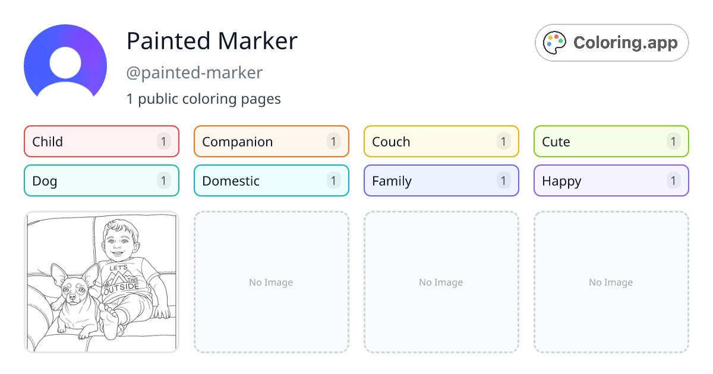Choose the Cute tag
The width and height of the screenshot is (713, 374).
coord(611,141)
